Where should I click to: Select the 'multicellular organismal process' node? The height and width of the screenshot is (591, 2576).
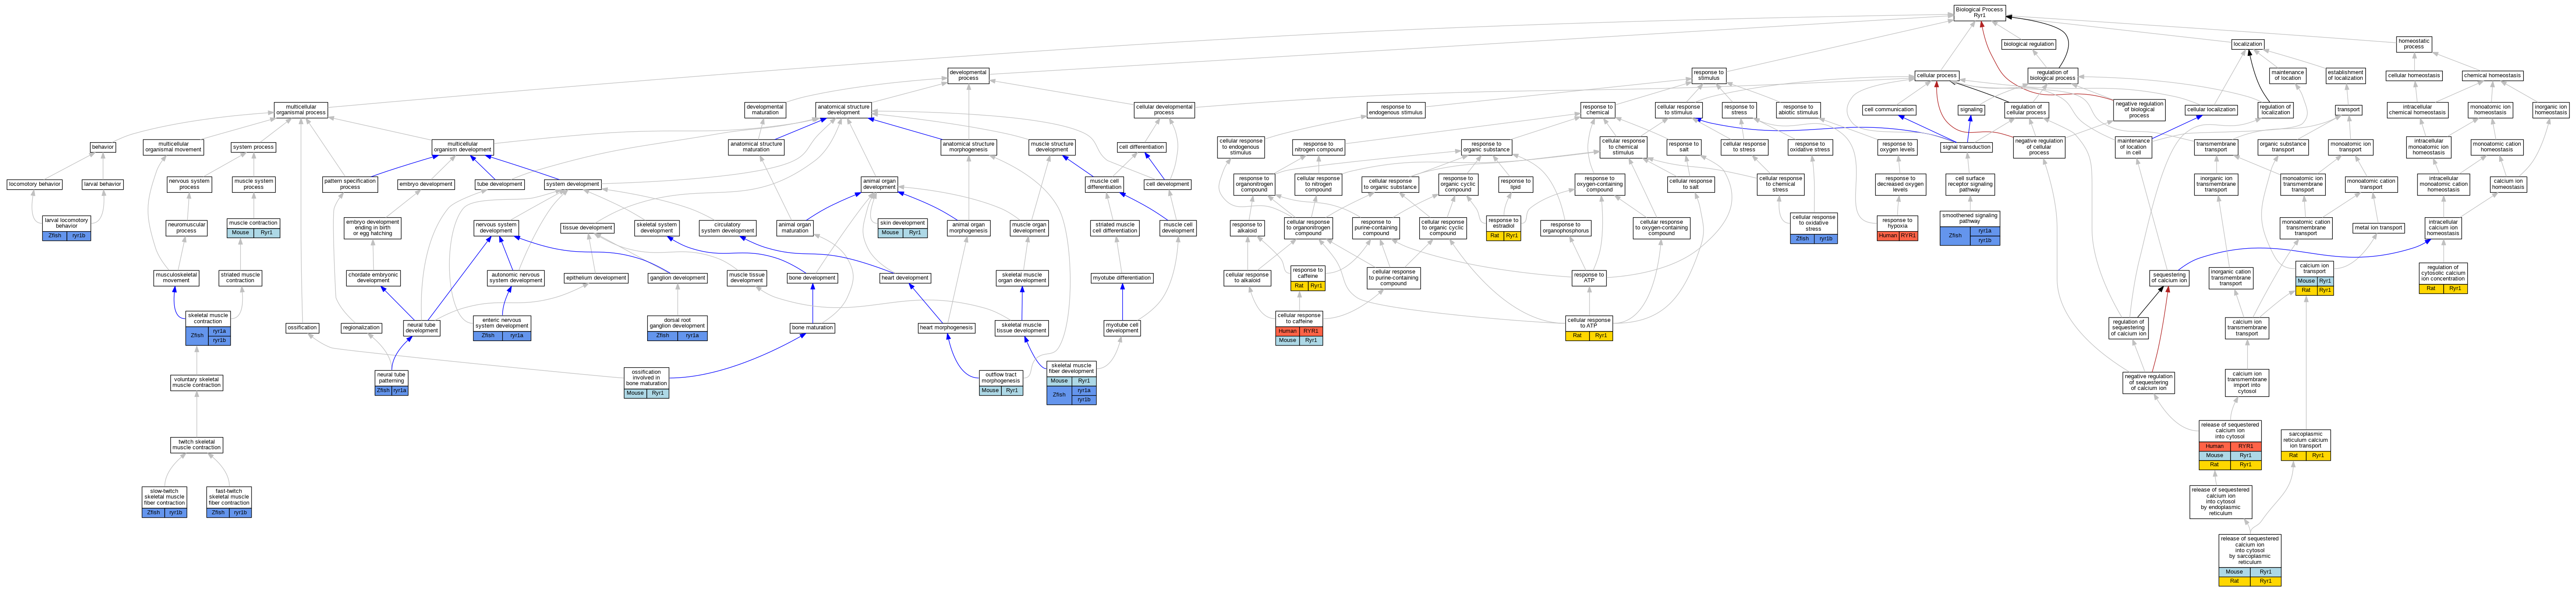(x=301, y=110)
